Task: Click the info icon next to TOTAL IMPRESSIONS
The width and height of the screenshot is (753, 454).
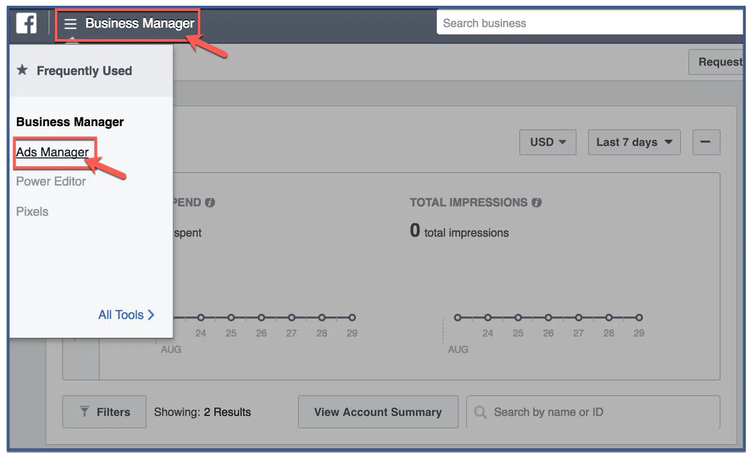Action: tap(537, 202)
